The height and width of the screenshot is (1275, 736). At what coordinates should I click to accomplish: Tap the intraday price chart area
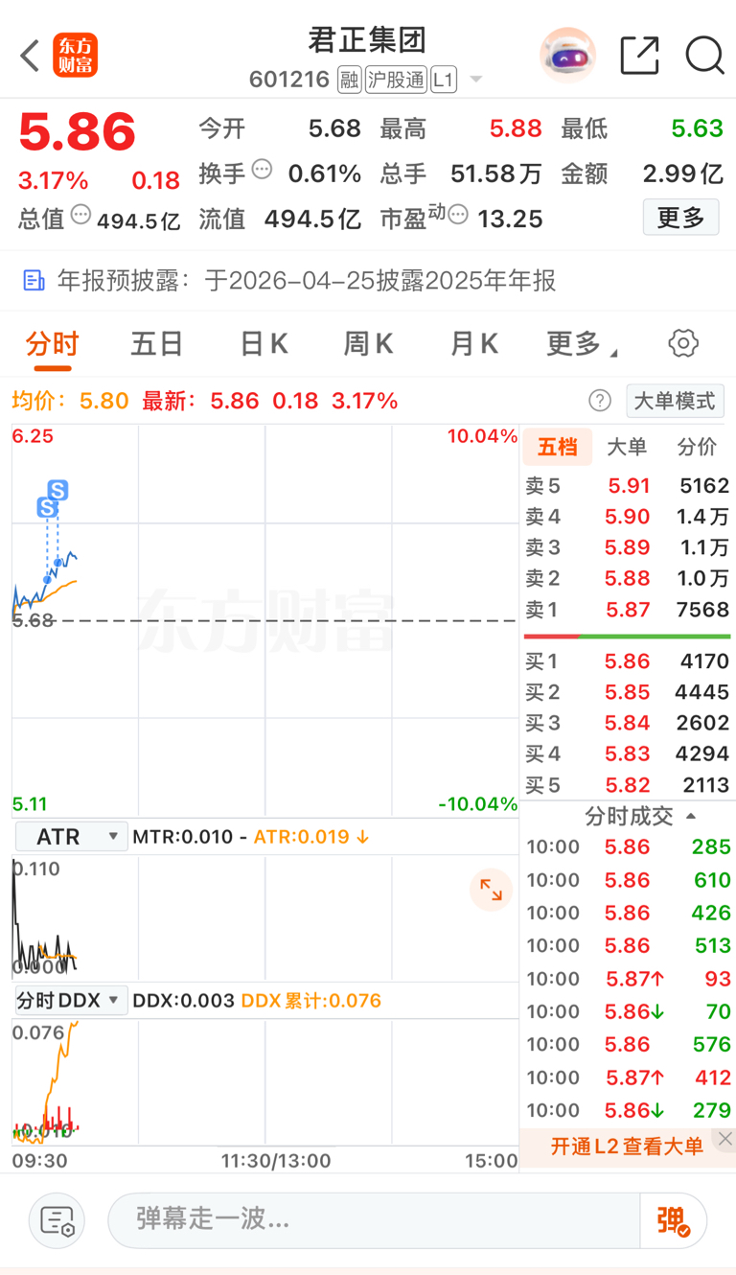pos(264,619)
